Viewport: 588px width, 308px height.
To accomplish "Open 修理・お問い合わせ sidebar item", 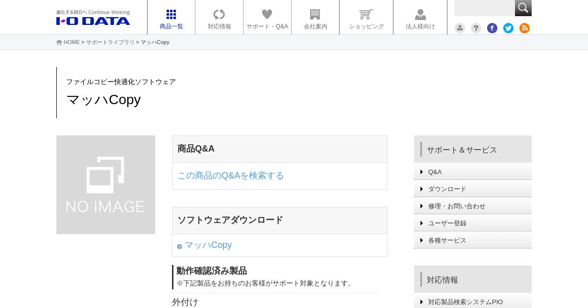I will 473,206.
